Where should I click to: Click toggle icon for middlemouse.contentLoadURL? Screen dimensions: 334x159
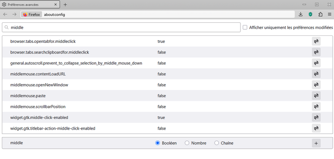(x=316, y=74)
